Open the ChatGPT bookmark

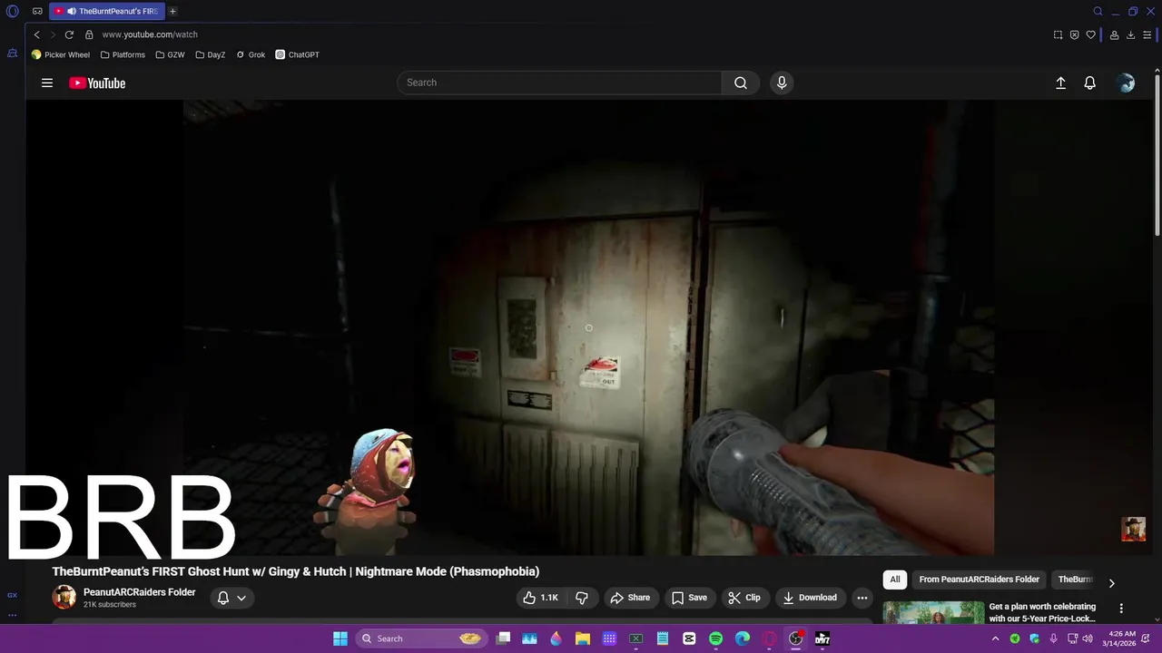298,54
